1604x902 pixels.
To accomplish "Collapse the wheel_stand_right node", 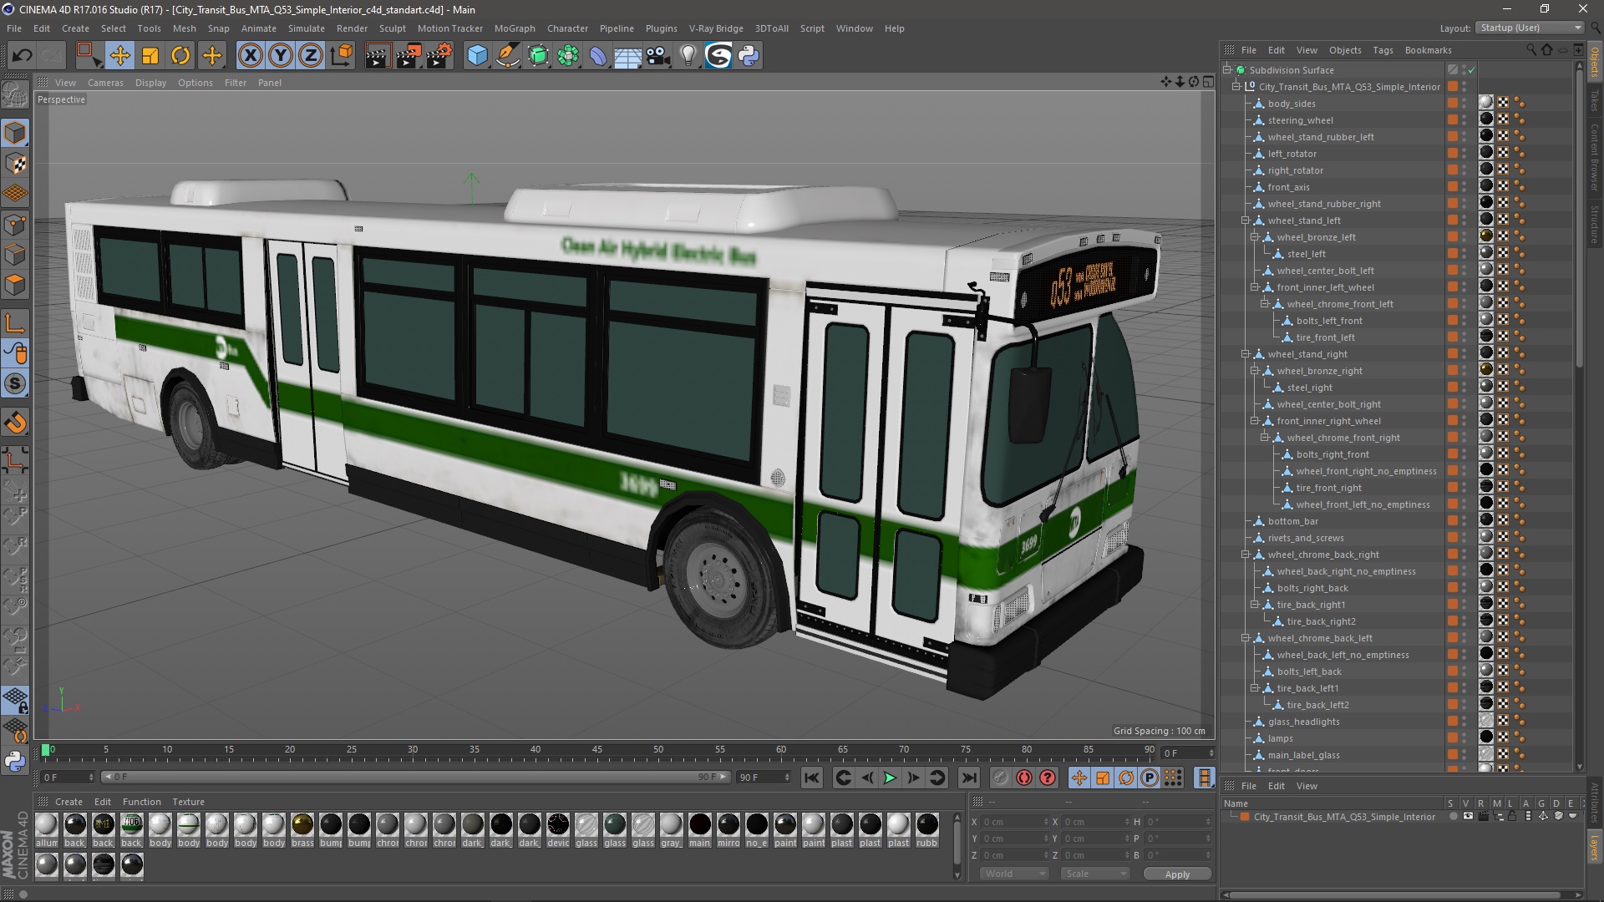I will click(1245, 354).
